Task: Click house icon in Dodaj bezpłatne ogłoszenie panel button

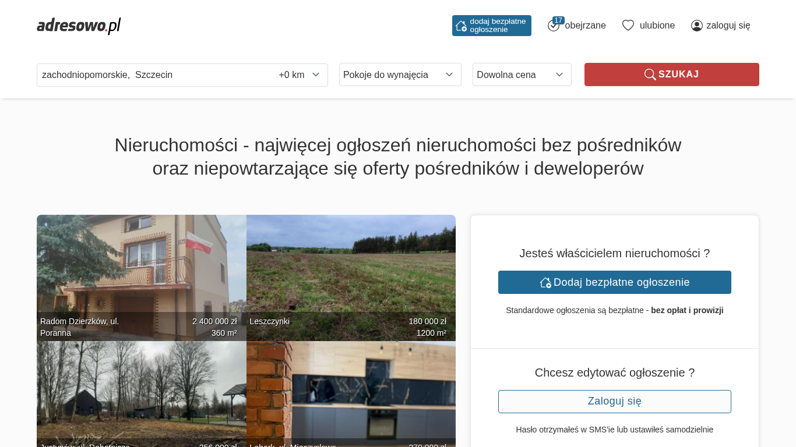Action: point(545,282)
